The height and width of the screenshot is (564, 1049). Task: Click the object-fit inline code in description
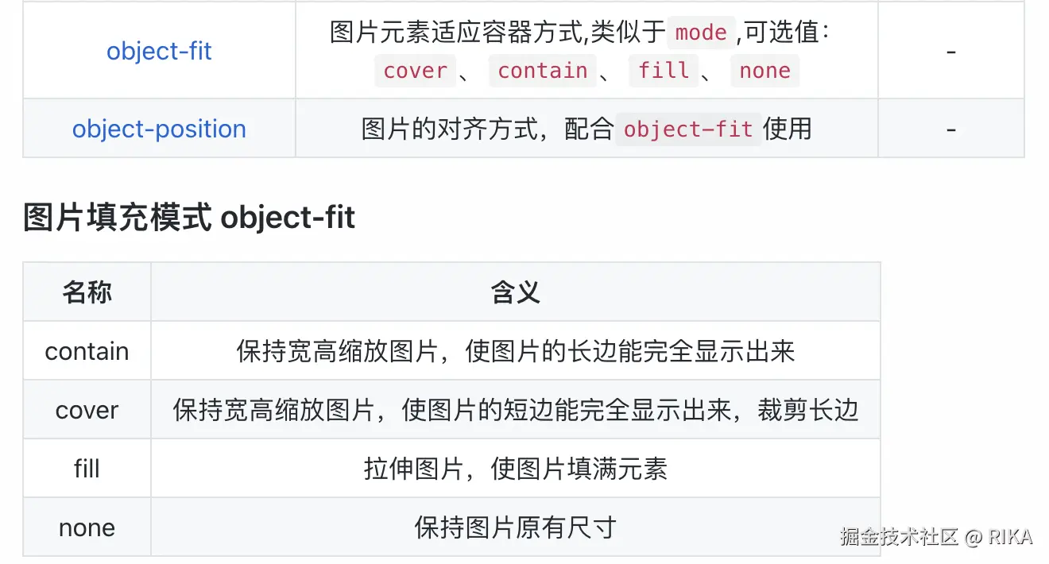pos(688,129)
